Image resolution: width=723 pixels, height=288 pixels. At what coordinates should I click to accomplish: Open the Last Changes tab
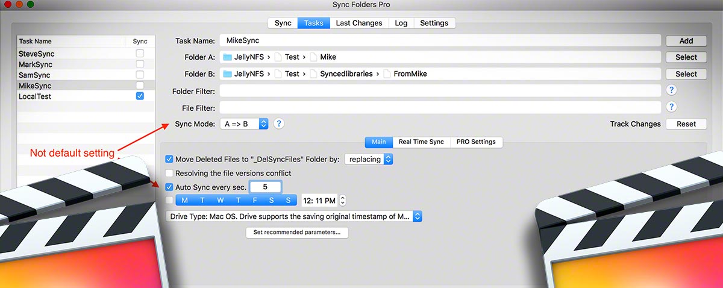359,23
